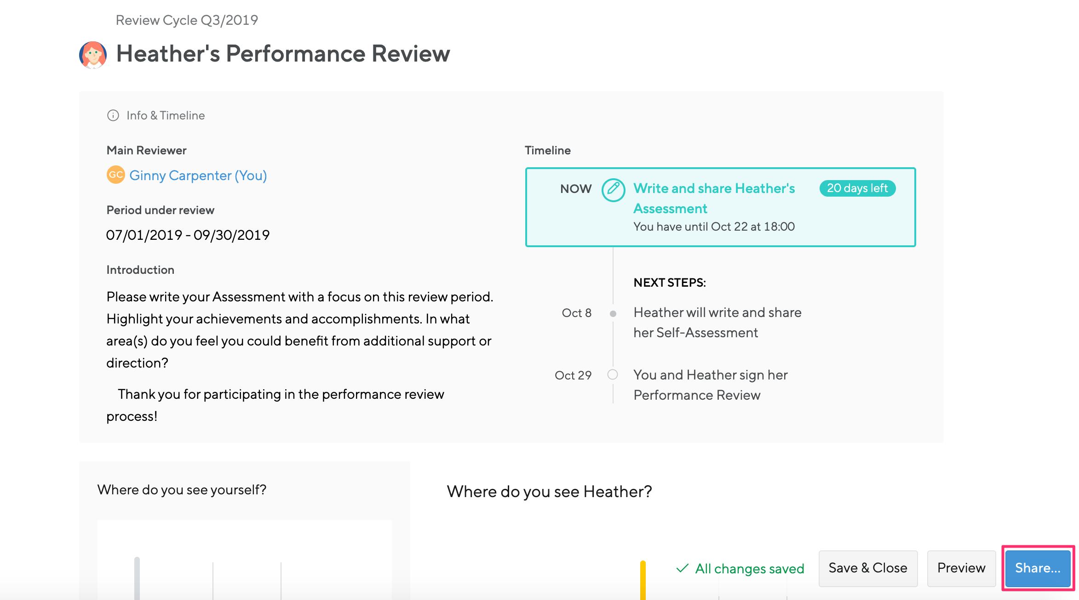Click the Introduction heading
The height and width of the screenshot is (600, 1079).
click(140, 270)
